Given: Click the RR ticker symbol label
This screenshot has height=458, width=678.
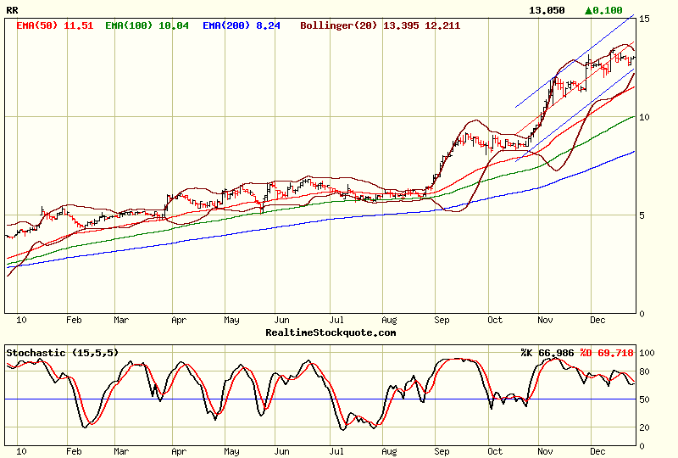Looking at the screenshot, I should 13,11.
